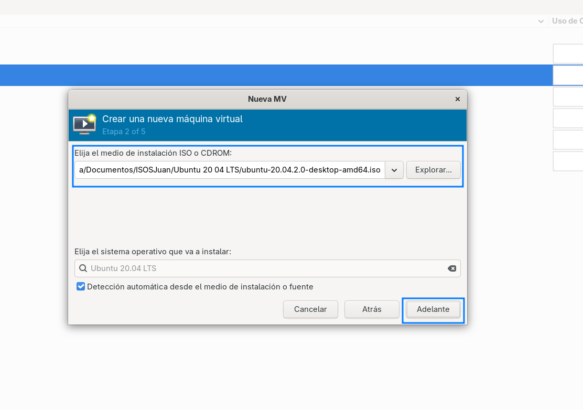Expand the ISO path dropdown arrow
This screenshot has width=583, height=410.
394,170
